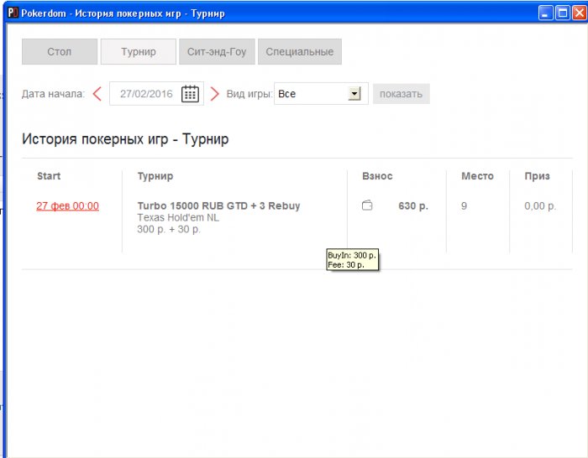Click the Вид игры label
The height and width of the screenshot is (458, 588).
coord(249,94)
